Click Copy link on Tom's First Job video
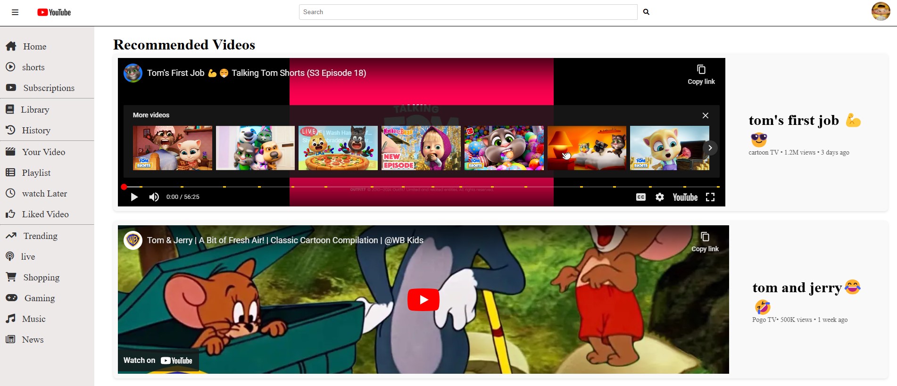The width and height of the screenshot is (897, 386). pyautogui.click(x=701, y=74)
